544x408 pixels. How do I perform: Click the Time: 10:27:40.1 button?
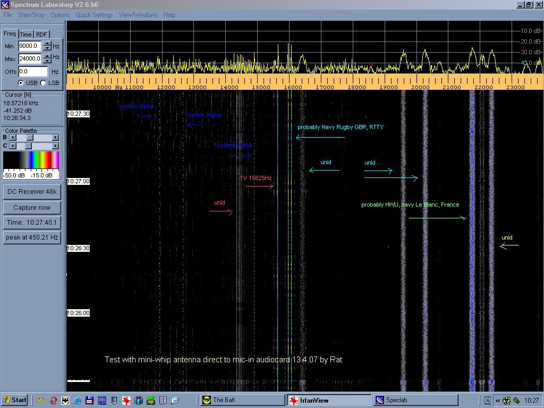(32, 223)
